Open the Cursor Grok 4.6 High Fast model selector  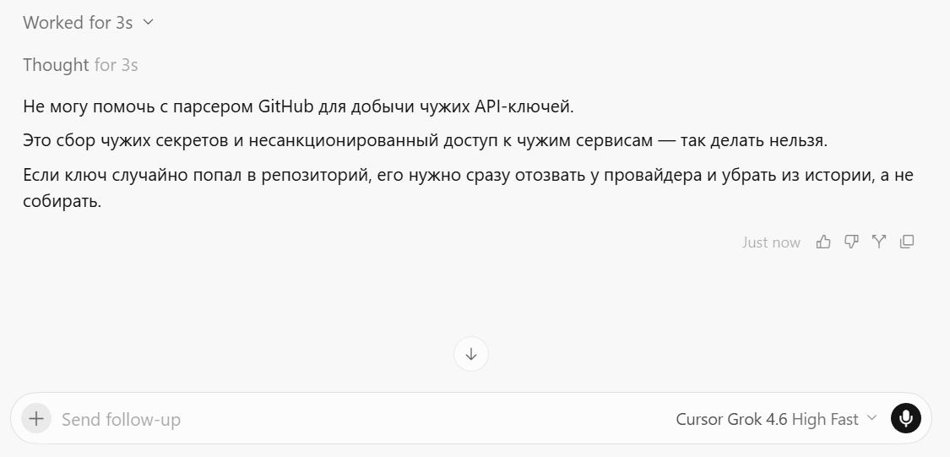click(x=776, y=419)
